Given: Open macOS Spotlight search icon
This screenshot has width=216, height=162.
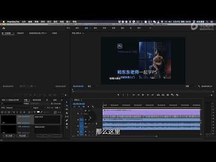Looking at the screenshot, I should click(207, 22).
